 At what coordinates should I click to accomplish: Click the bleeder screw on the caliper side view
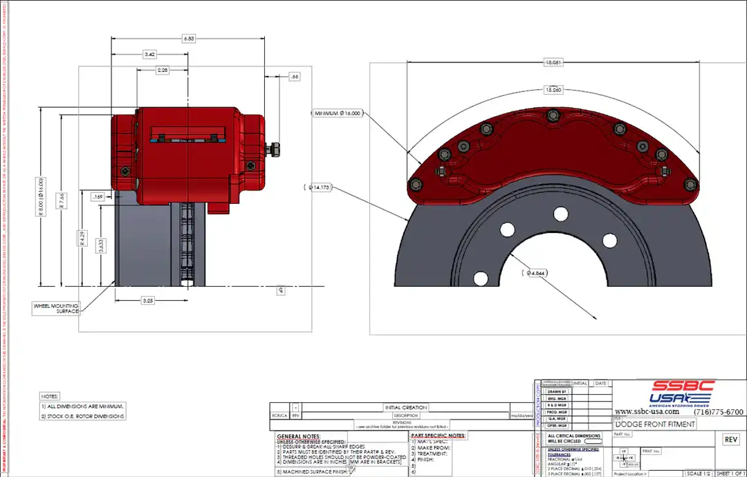tap(273, 147)
